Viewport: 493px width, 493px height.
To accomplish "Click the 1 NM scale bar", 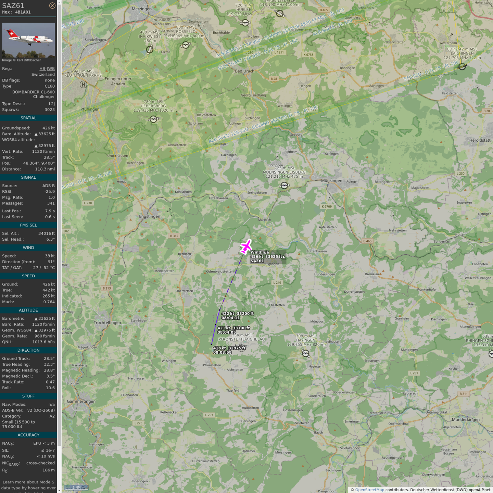I will click(x=77, y=488).
